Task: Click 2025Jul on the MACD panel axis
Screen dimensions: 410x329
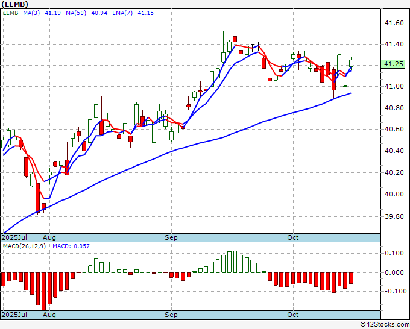Action: tap(14, 315)
